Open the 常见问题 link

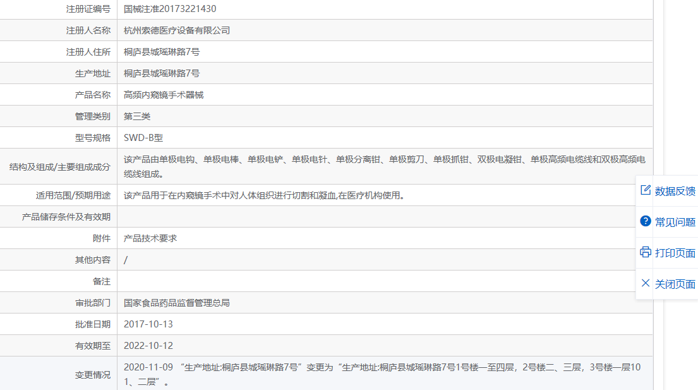point(675,222)
